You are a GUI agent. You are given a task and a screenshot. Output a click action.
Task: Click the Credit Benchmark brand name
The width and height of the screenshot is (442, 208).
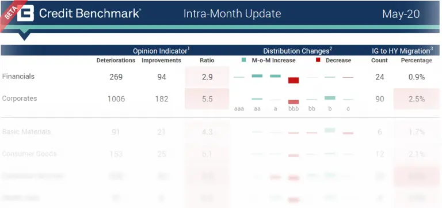[x=90, y=13]
